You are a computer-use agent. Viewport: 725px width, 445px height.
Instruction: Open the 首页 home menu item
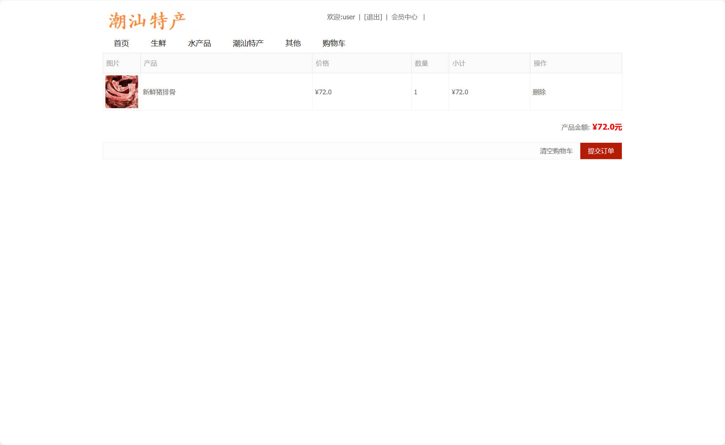point(121,43)
